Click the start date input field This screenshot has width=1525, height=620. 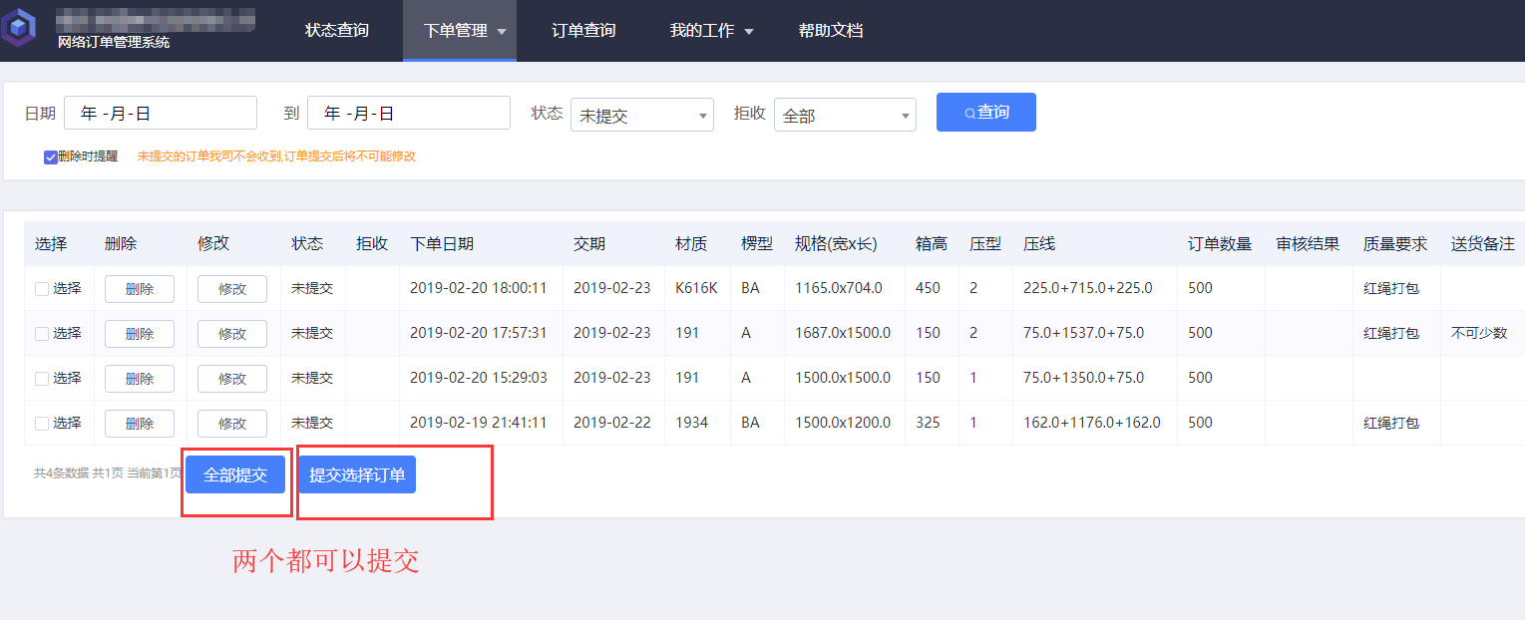tap(160, 114)
